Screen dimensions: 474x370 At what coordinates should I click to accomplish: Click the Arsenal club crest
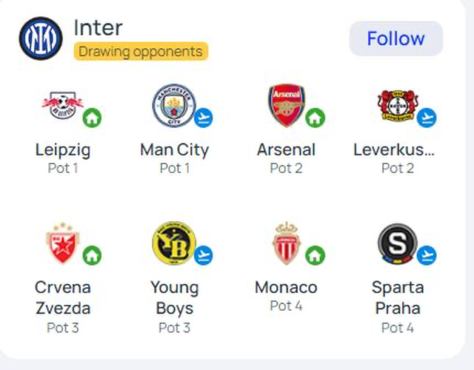click(285, 104)
